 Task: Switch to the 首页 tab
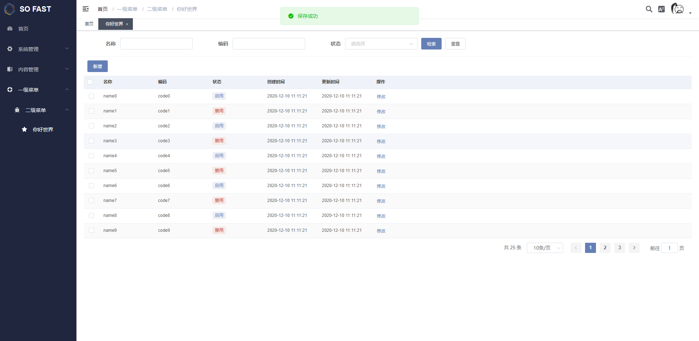point(89,24)
